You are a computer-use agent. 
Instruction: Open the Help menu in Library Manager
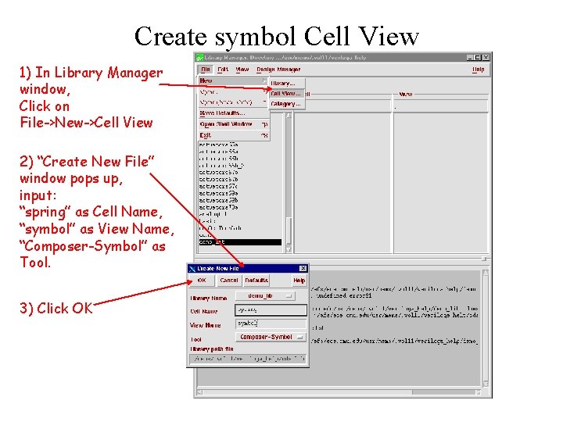click(x=478, y=70)
